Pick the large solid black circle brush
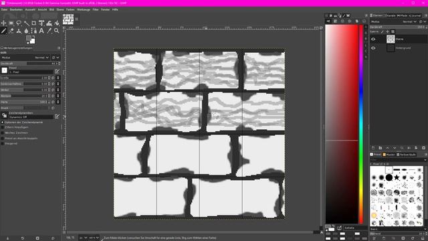Viewport: 428px width, 241px height. coord(389,177)
